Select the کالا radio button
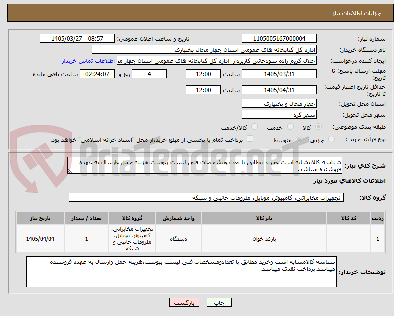394x316 pixels. pos(318,127)
